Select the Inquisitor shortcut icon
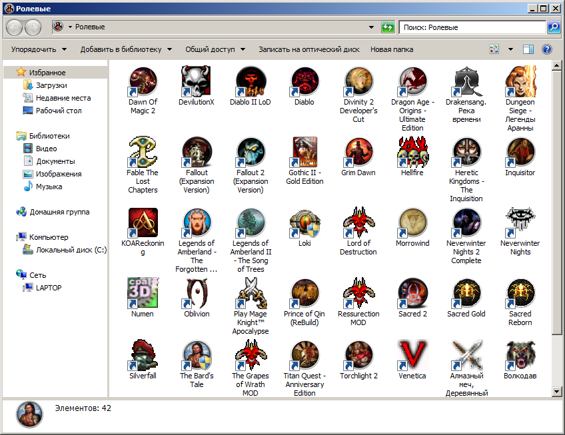 [x=520, y=152]
